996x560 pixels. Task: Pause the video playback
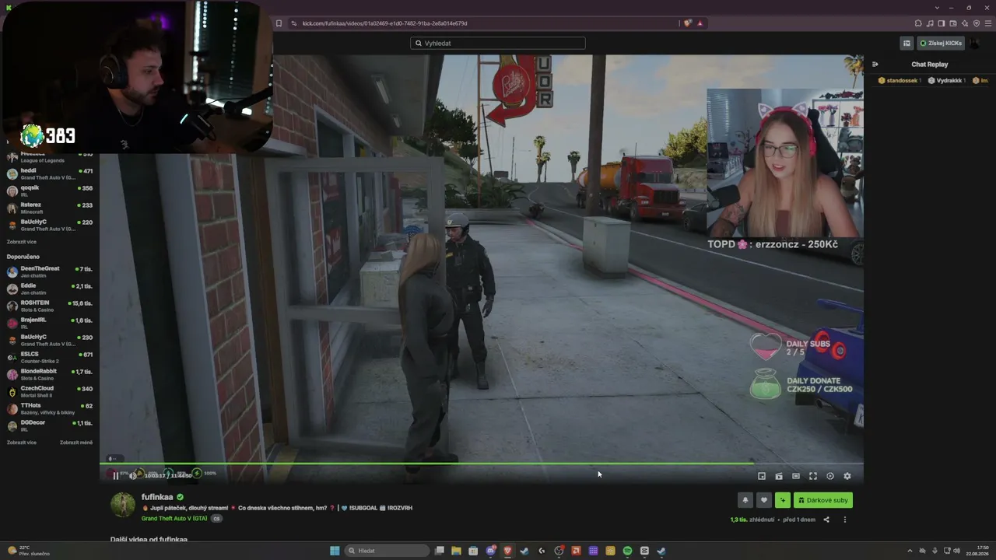pos(116,476)
